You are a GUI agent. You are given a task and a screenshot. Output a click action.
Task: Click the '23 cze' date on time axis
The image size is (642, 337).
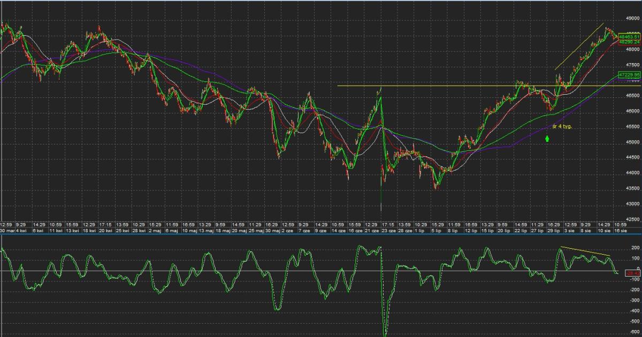click(388, 230)
